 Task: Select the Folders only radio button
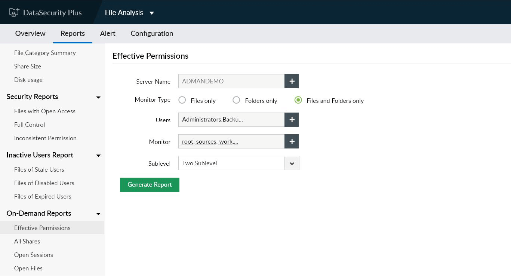[236, 100]
